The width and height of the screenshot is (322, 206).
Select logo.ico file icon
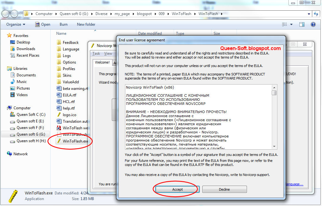click(59, 115)
